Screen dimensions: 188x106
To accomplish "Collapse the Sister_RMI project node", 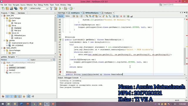I will pyautogui.click(x=2, y=16).
